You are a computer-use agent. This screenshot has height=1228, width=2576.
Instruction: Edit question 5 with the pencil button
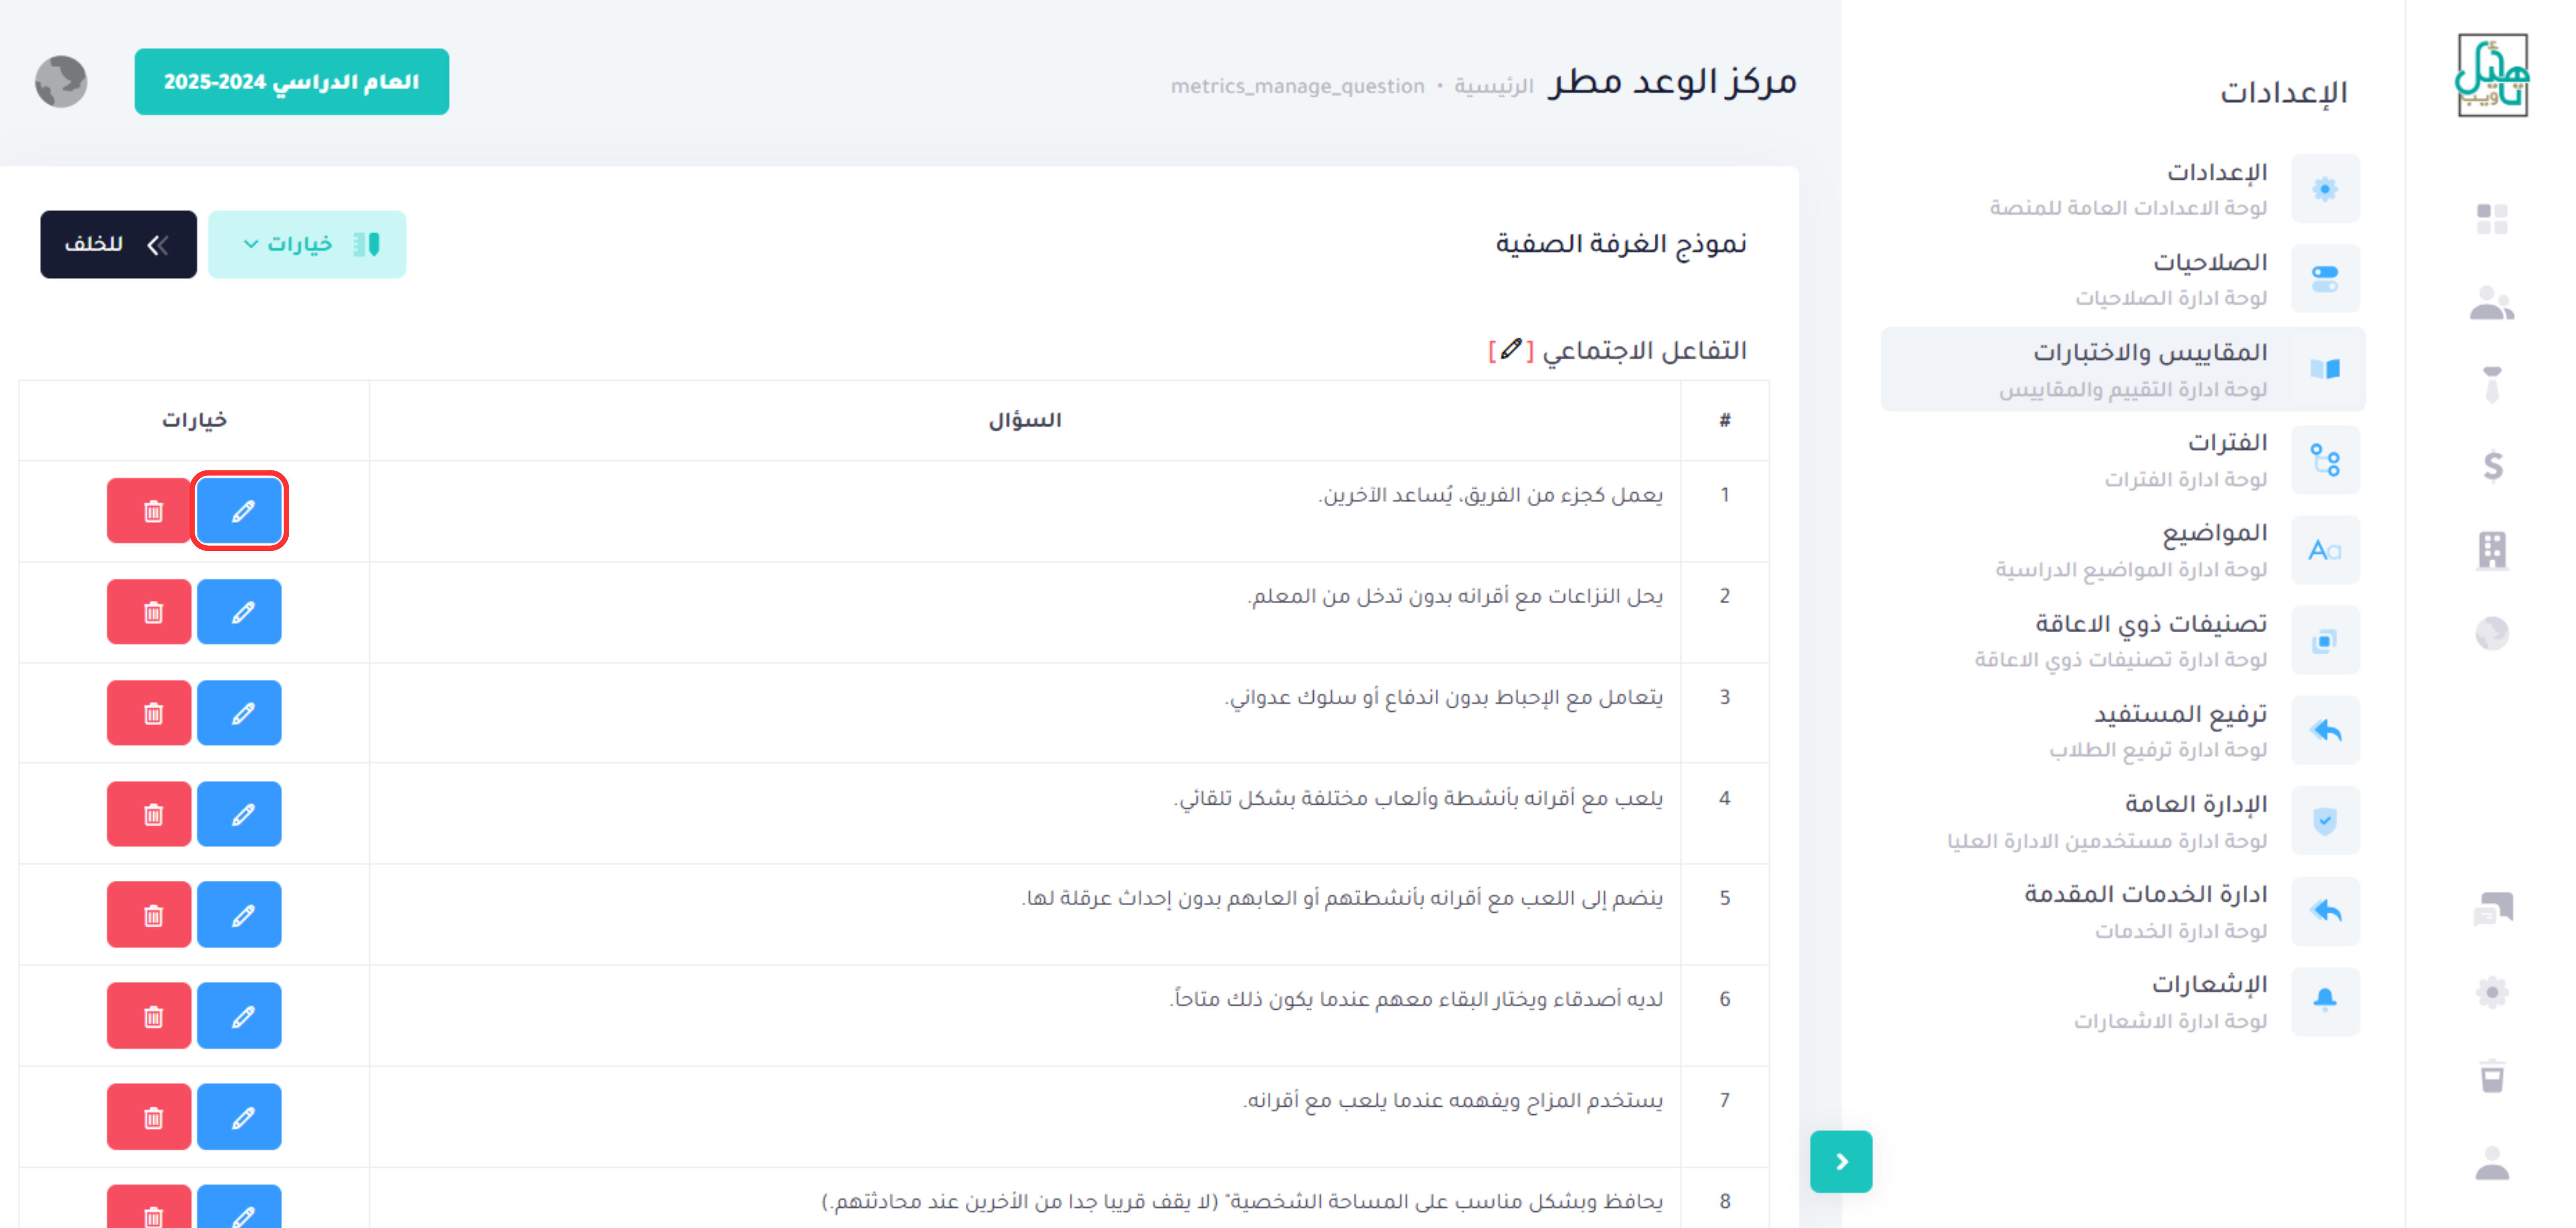[x=239, y=914]
